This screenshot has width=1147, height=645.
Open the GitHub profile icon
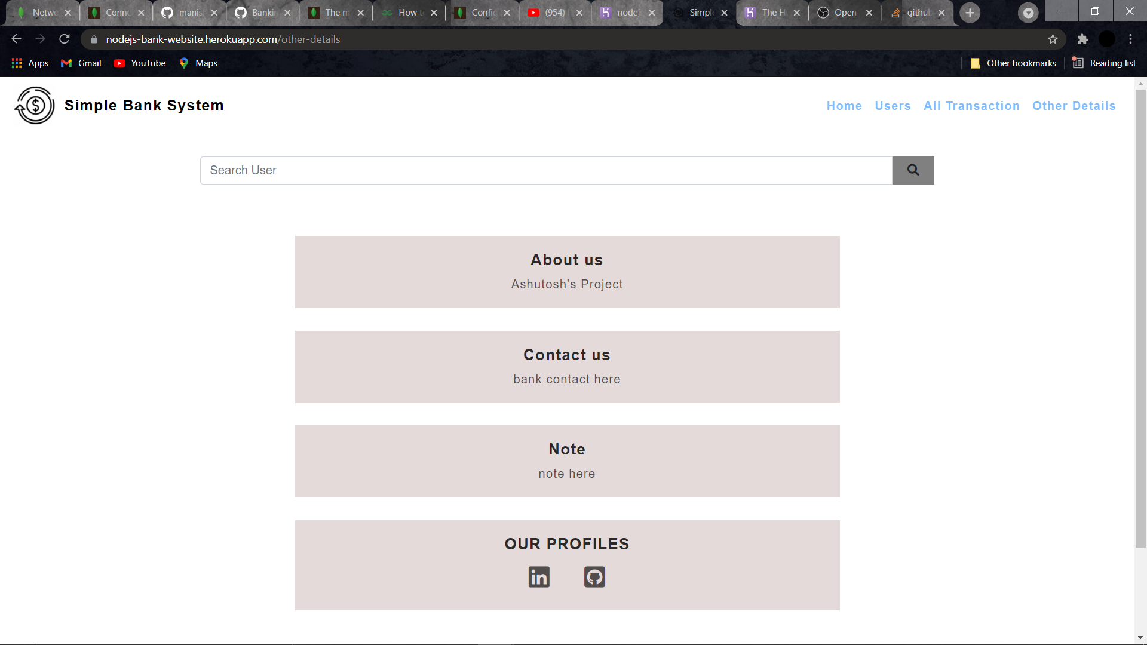(x=594, y=577)
